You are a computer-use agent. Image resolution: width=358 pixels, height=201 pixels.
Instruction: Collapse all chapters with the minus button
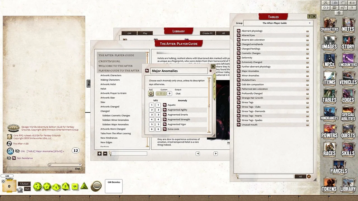point(105,154)
